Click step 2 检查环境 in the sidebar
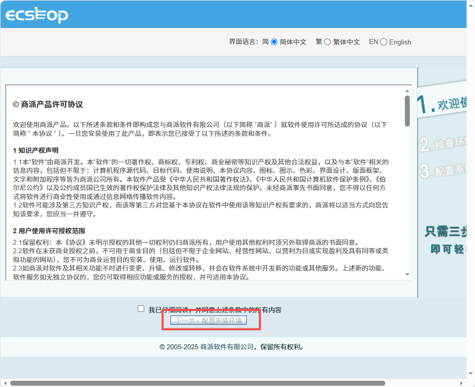Image resolution: width=475 pixels, height=387 pixels. tap(443, 144)
